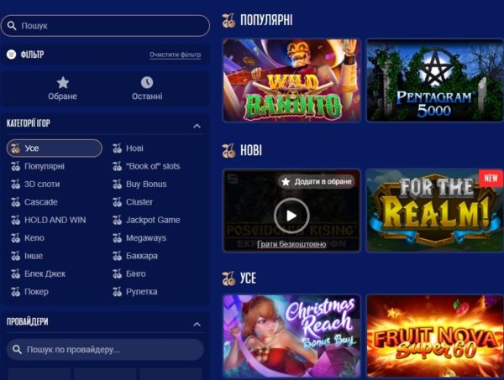
Task: Click cherry icon next to Усе category
Action: point(15,148)
